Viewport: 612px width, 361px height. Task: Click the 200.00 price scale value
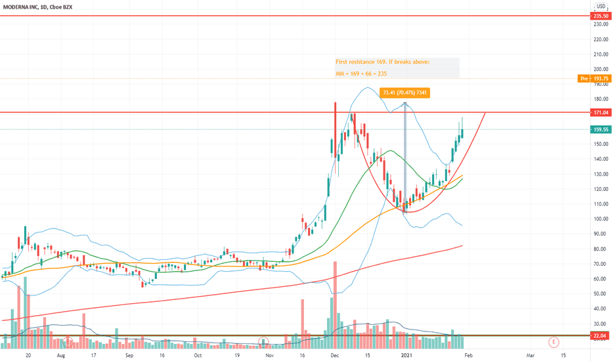point(601,69)
